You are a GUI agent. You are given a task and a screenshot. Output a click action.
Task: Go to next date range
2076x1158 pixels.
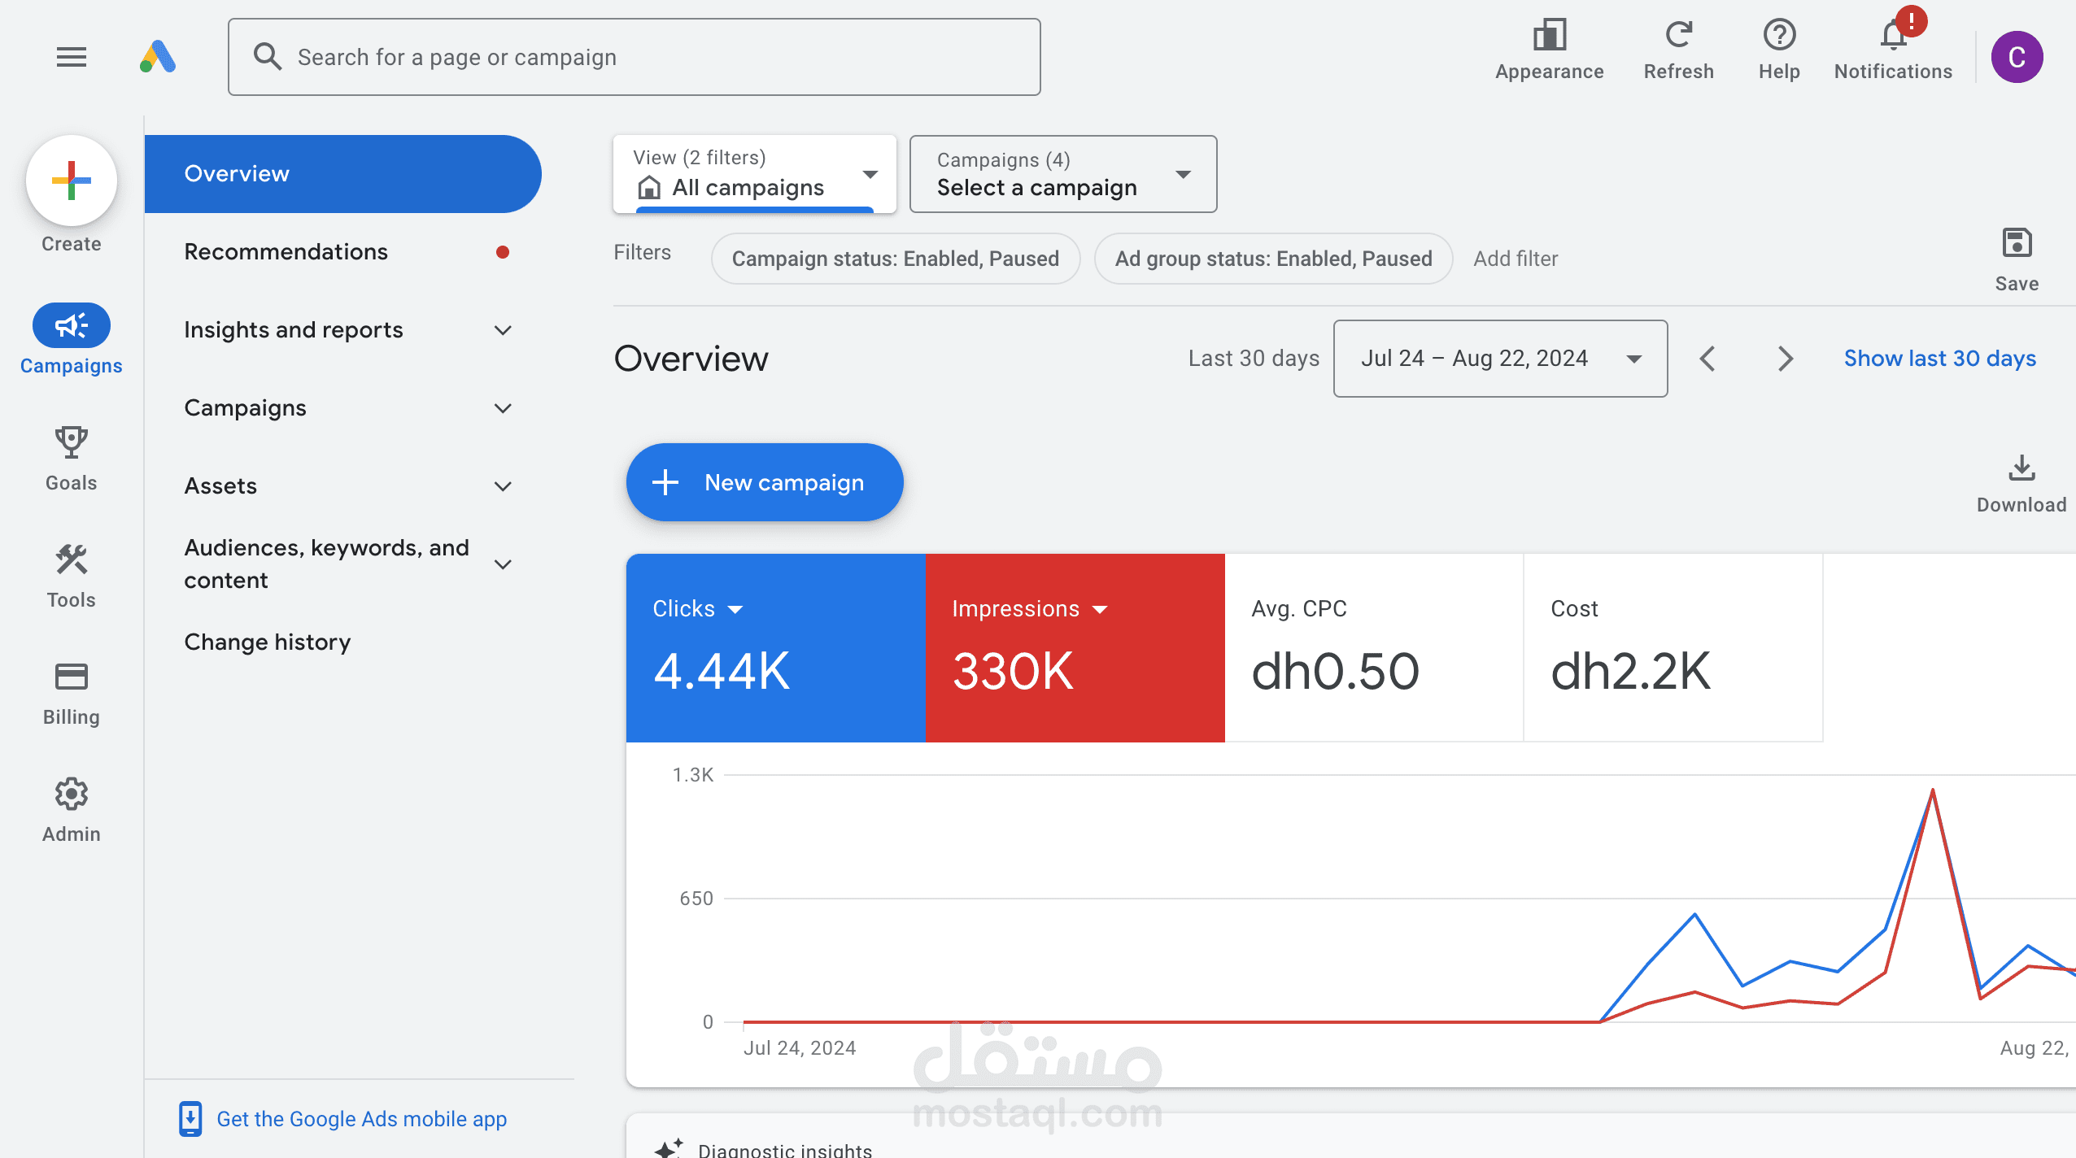1785,359
